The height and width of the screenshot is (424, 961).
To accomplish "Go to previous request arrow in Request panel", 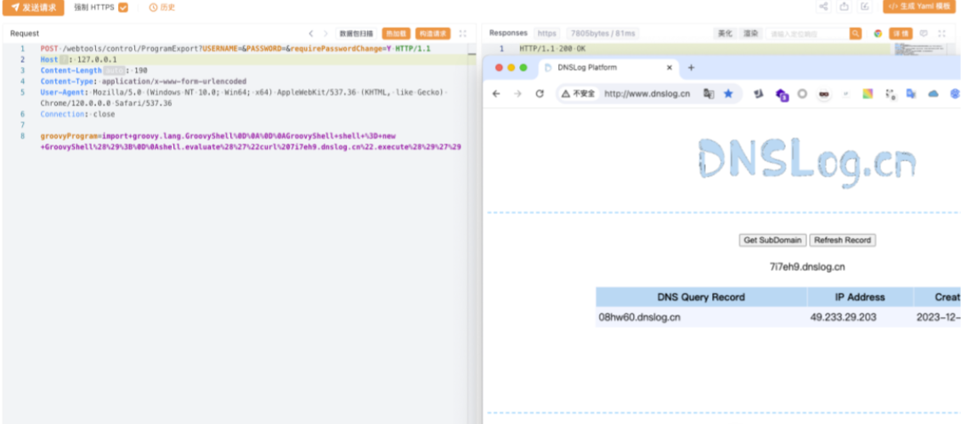I will point(311,34).
